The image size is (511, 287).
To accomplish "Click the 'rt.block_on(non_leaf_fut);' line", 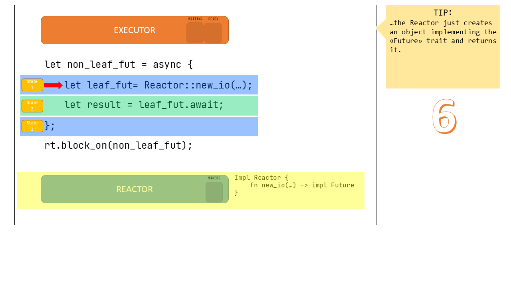I will [119, 145].
